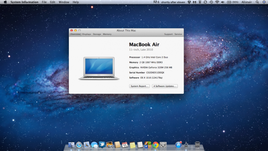
Task: Click the 4 Software Updates button
Action: tap(165, 86)
